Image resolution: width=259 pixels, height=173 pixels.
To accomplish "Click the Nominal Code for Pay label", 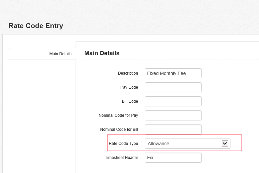I will tap(118, 115).
